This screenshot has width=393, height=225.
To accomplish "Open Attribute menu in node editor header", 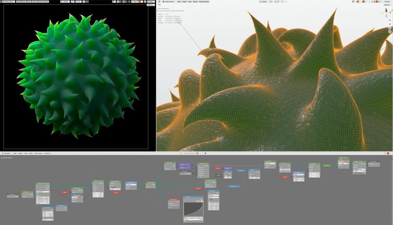I will coord(47,153).
